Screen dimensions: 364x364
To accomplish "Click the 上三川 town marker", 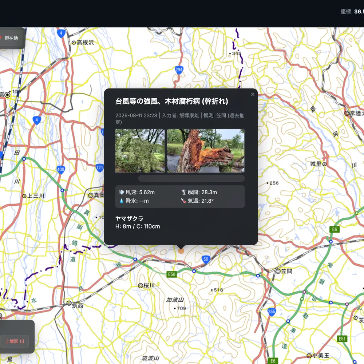I will coord(24,196).
